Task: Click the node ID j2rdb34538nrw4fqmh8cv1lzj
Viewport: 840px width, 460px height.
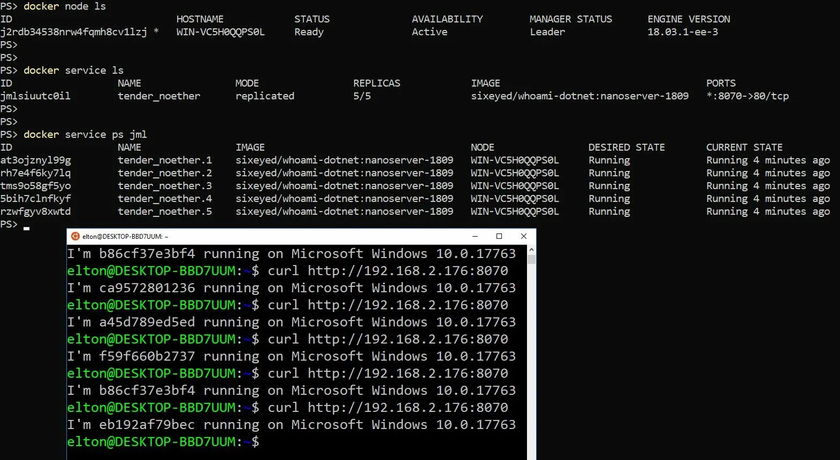Action: 74,32
